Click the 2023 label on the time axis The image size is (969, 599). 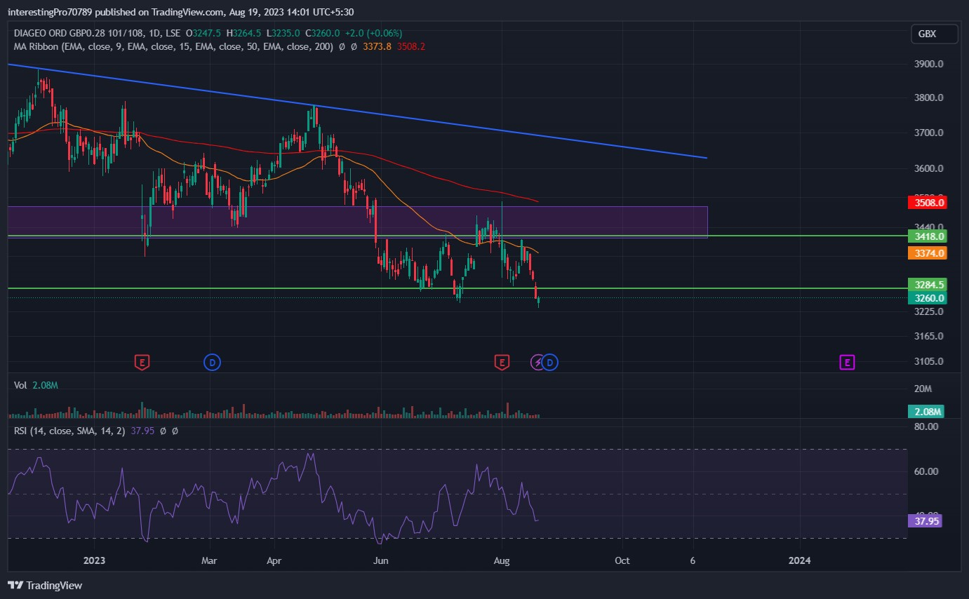pyautogui.click(x=94, y=560)
